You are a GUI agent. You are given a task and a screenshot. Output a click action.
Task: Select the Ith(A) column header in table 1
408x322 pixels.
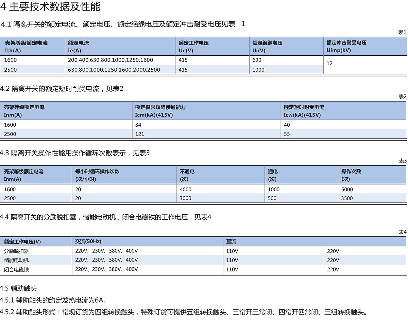[x=26, y=47]
